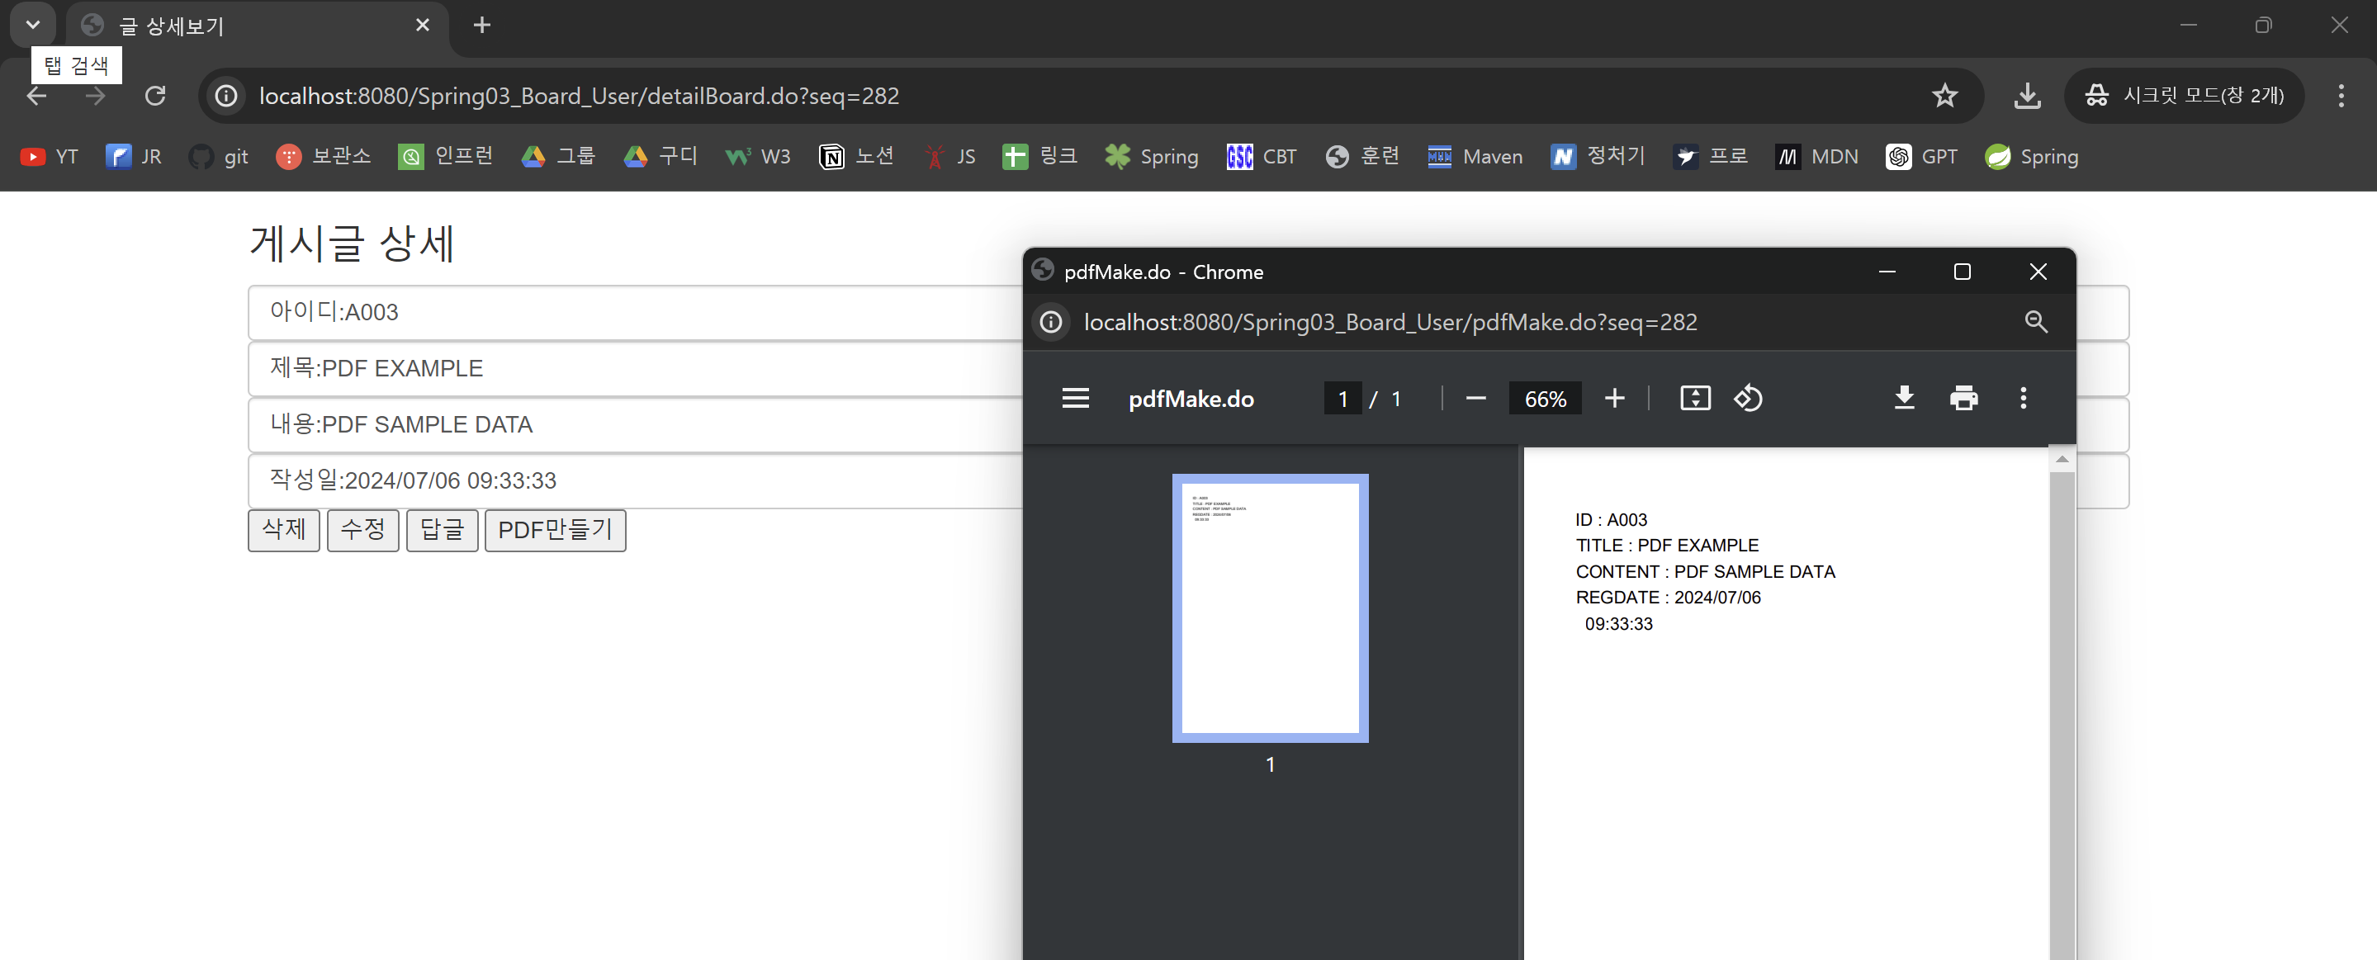
Task: Click the 삭제 button
Action: pos(283,530)
